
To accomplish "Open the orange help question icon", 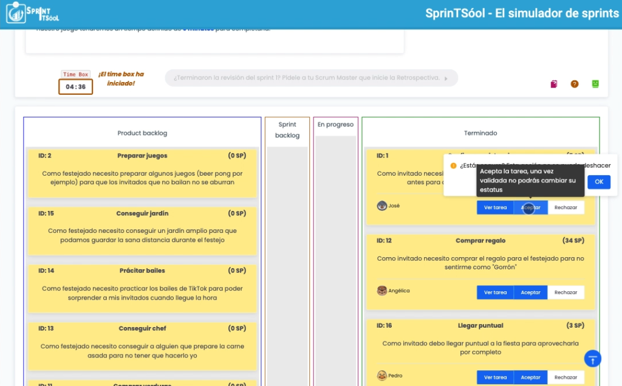I will [575, 84].
